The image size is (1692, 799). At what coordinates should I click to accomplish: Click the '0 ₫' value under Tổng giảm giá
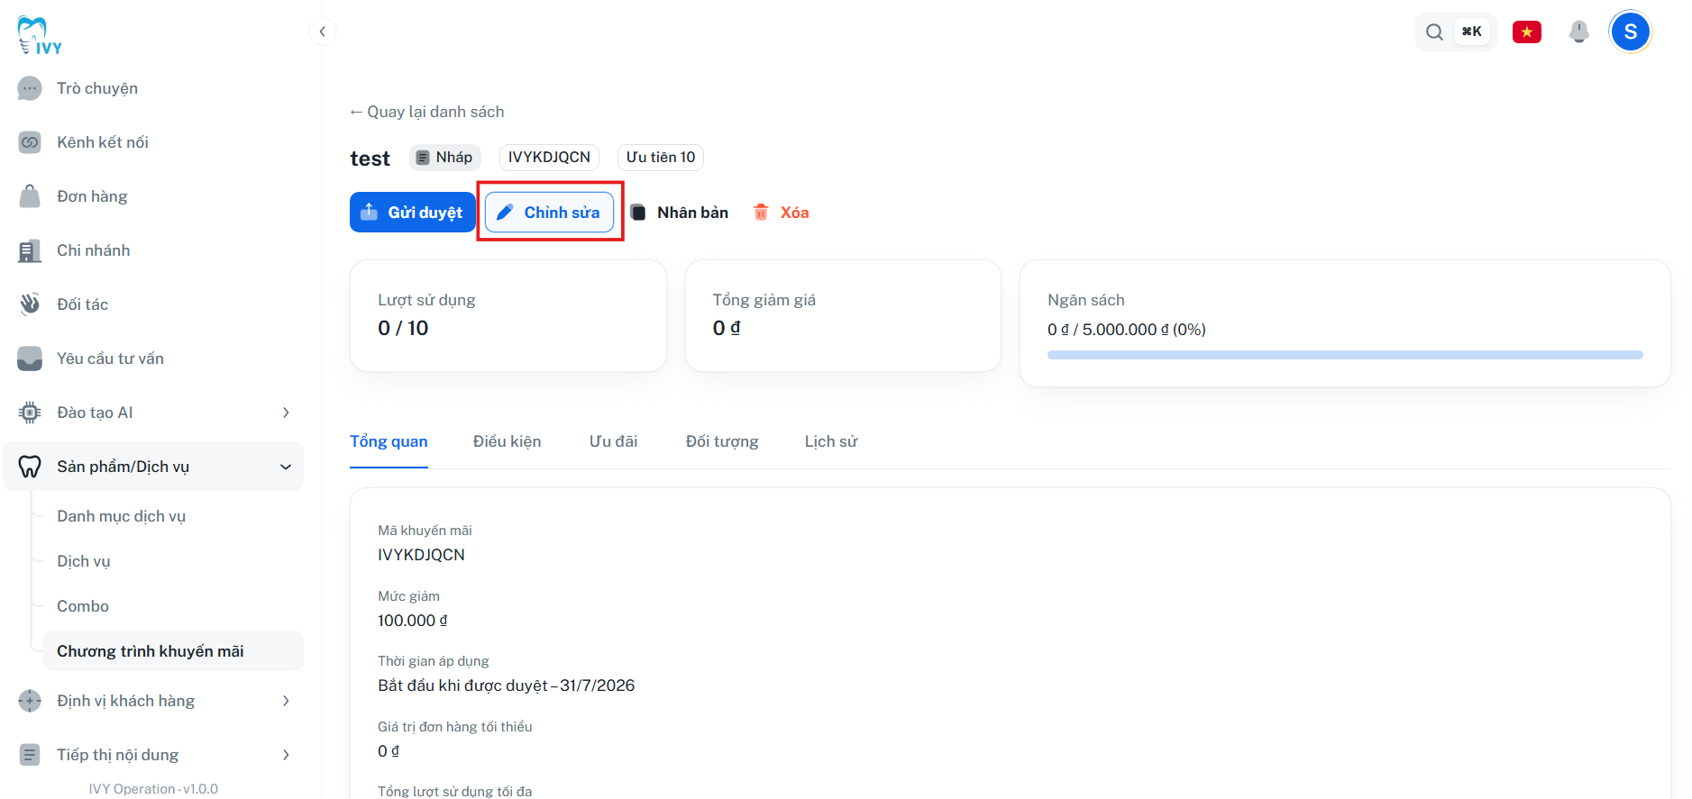tap(727, 328)
